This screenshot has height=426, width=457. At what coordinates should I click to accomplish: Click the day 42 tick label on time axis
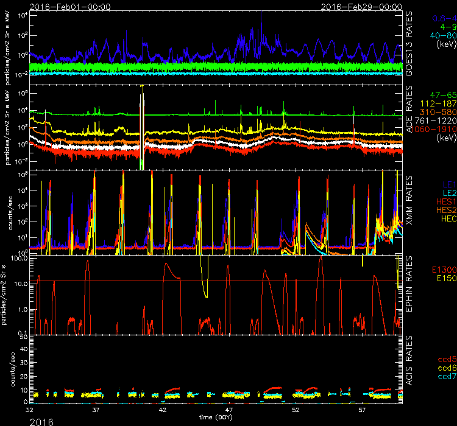[x=163, y=410]
